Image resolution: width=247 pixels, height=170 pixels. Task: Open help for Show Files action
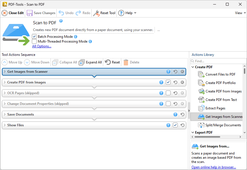[x=168, y=125]
